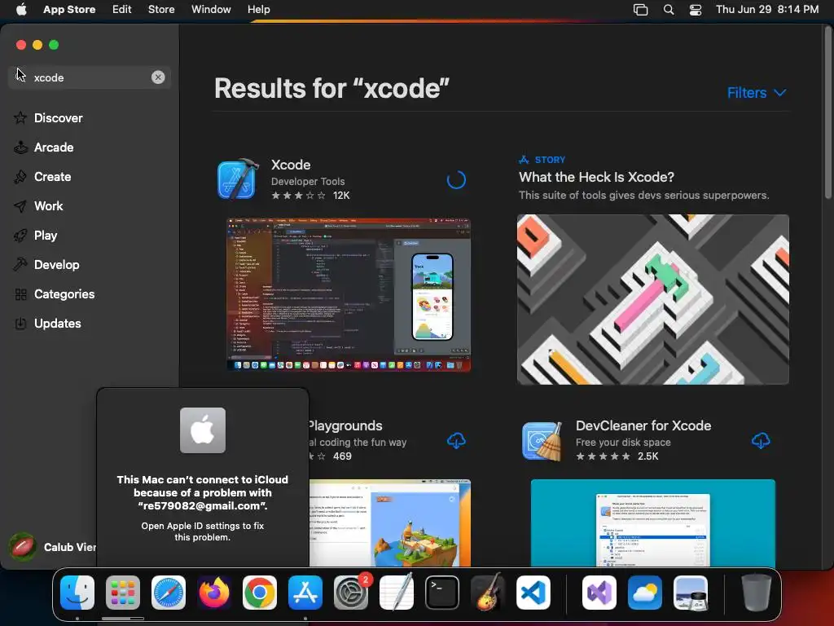Open Google Chrome from the dock
Image resolution: width=834 pixels, height=626 pixels.
coord(260,593)
